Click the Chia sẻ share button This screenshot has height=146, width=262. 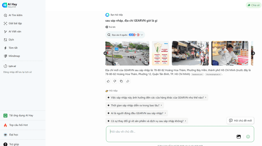254,5
